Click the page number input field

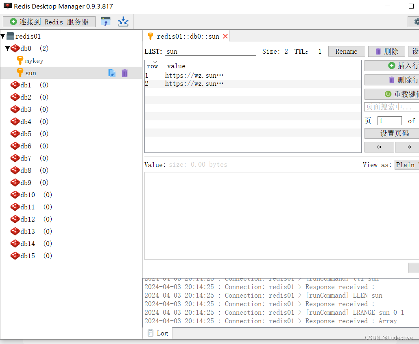389,121
